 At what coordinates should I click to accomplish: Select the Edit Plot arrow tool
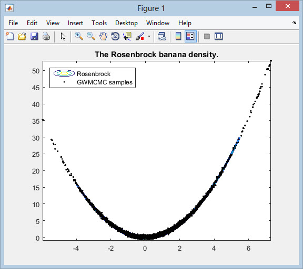point(63,36)
